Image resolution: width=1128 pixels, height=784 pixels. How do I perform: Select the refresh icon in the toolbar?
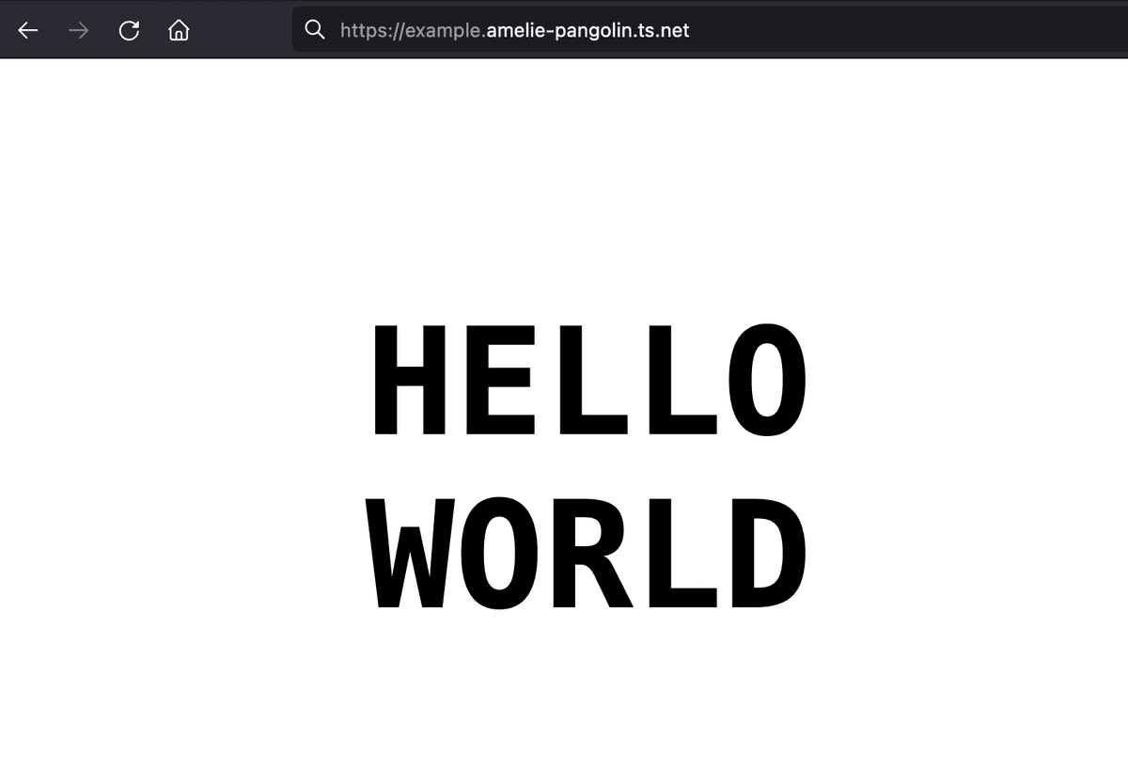coord(129,30)
